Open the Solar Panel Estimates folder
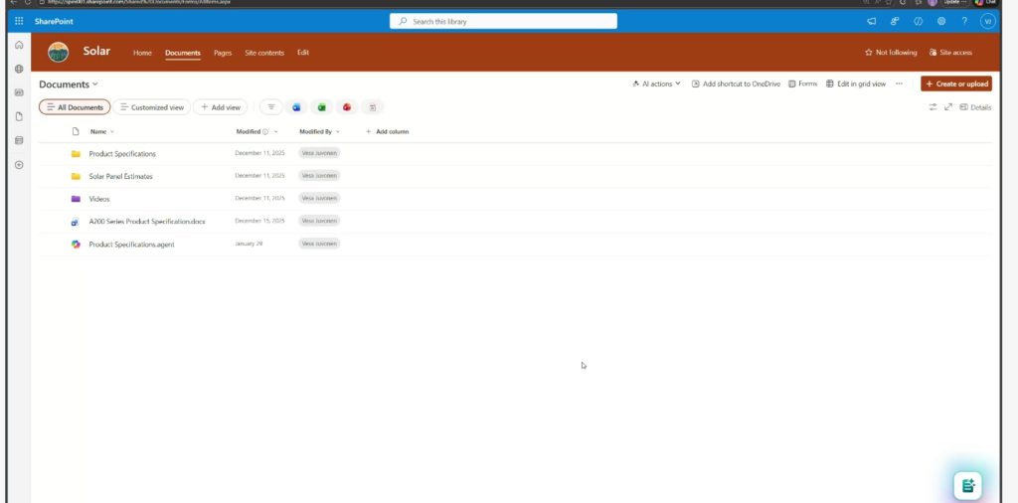The width and height of the screenshot is (1018, 503). [120, 176]
